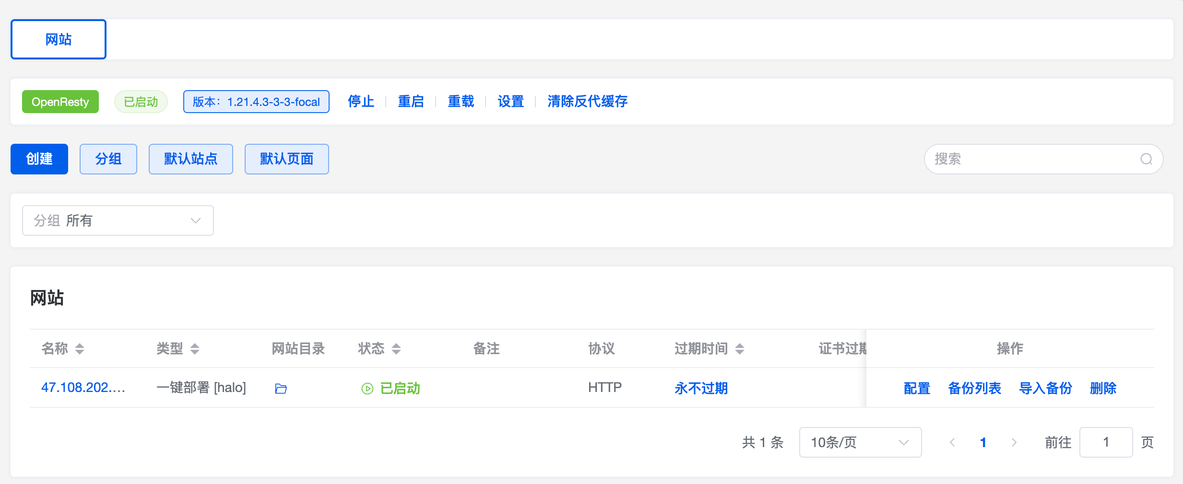Click 永不过期 expiration link

coord(701,388)
